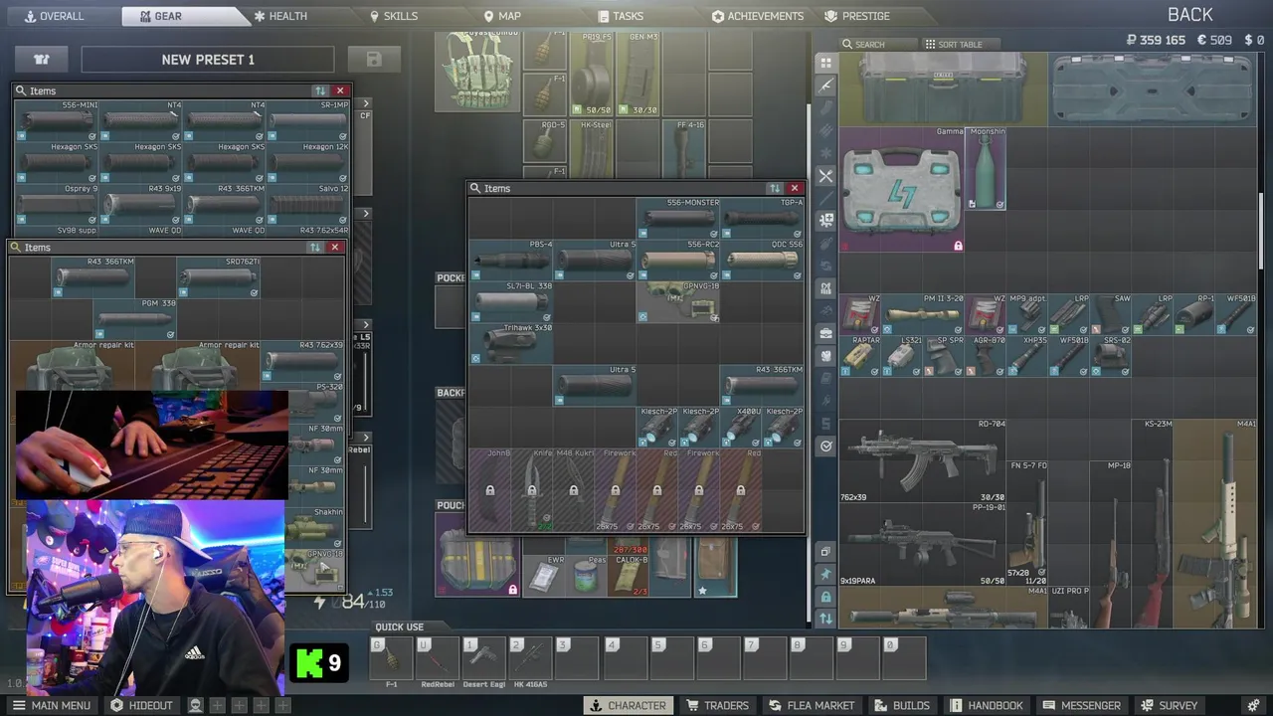Viewport: 1273px width, 716px height.
Task: Expand arrow beside R43 366TKM Items window
Action: click(x=366, y=324)
